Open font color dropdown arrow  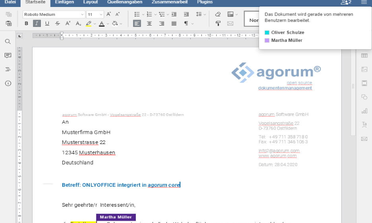pyautogui.click(x=108, y=24)
